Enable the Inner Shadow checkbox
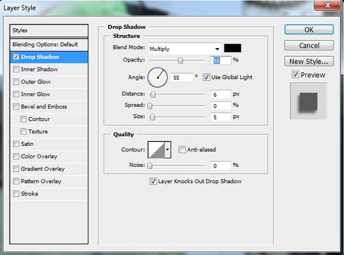This screenshot has width=344, height=255. pyautogui.click(x=16, y=70)
